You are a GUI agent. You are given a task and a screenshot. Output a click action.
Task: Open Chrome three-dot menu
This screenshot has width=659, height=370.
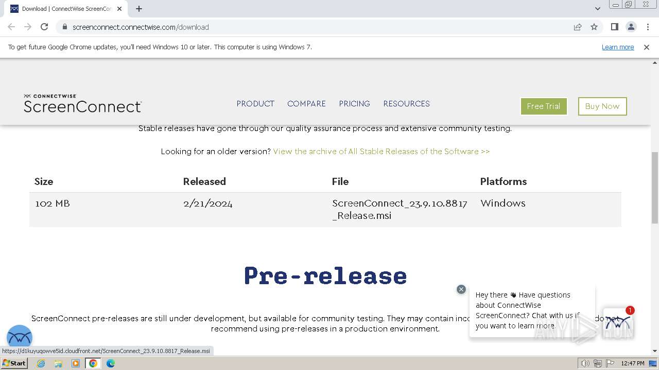[648, 27]
